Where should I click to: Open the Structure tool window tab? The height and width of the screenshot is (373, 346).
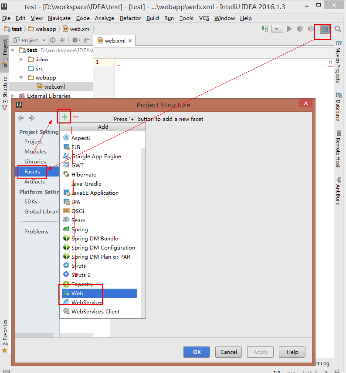click(4, 93)
